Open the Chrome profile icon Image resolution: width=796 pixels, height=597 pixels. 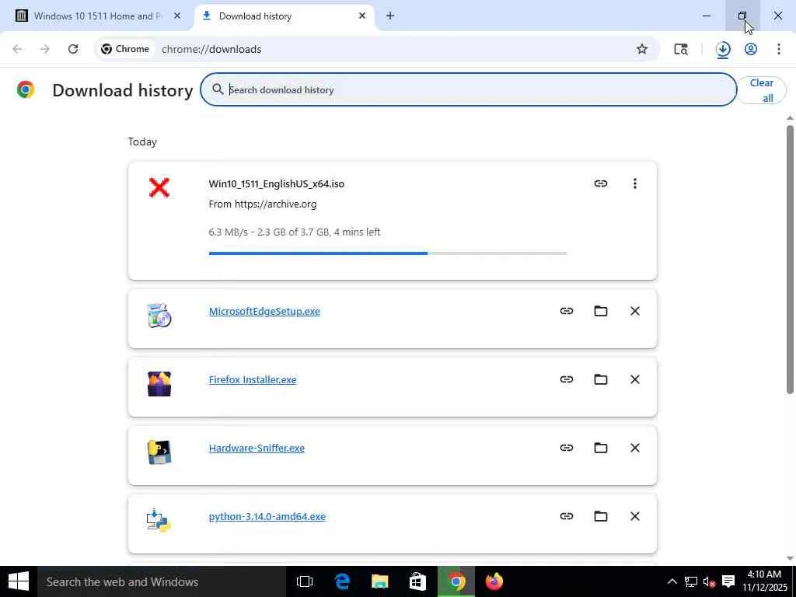[751, 49]
